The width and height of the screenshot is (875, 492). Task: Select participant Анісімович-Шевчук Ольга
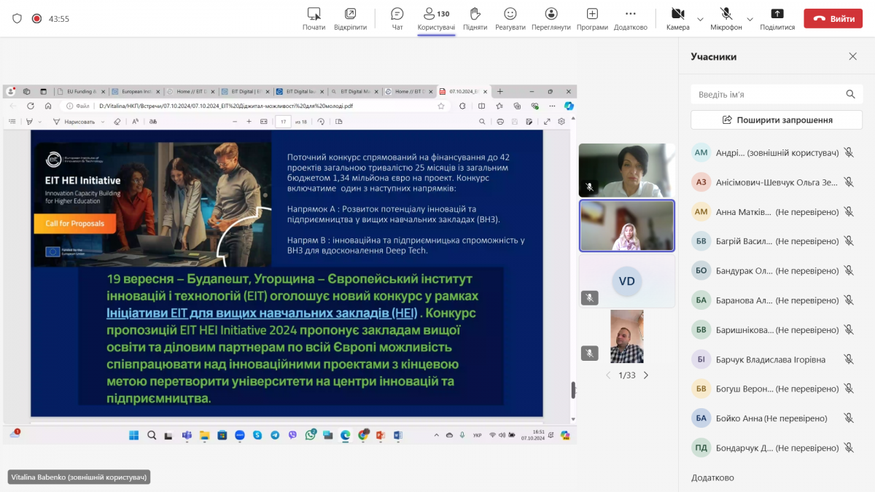click(777, 182)
